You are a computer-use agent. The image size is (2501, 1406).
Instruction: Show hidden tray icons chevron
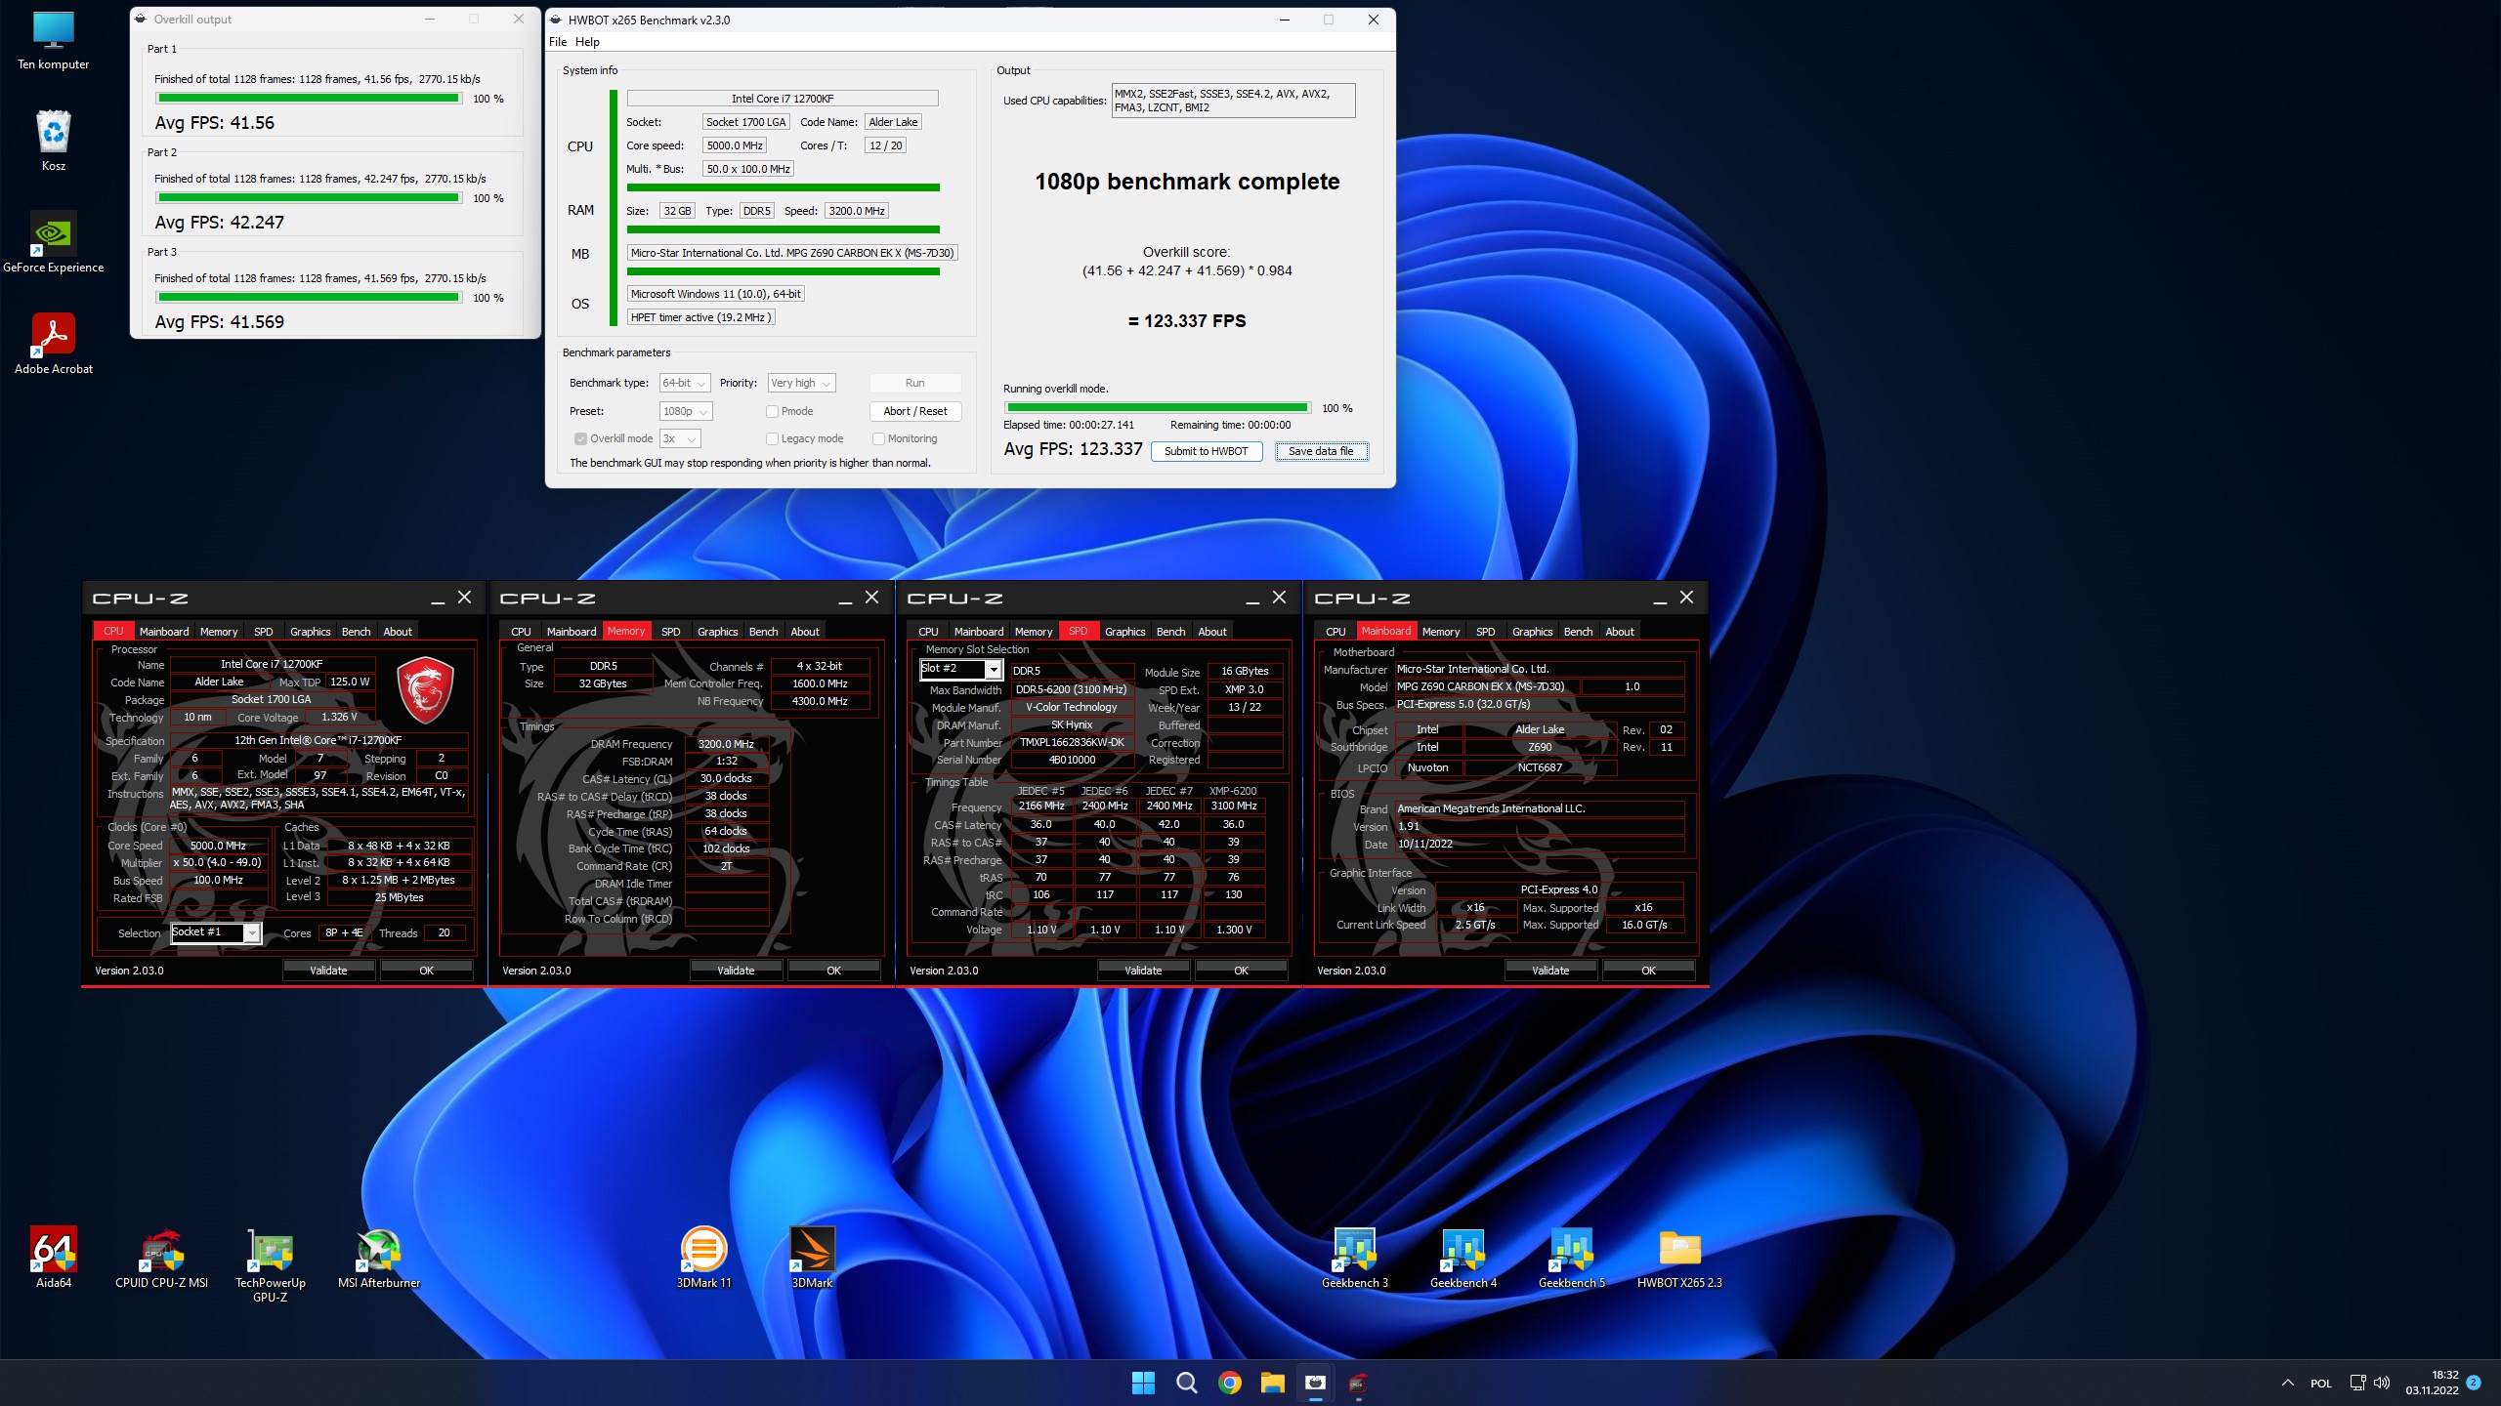pyautogui.click(x=2288, y=1383)
